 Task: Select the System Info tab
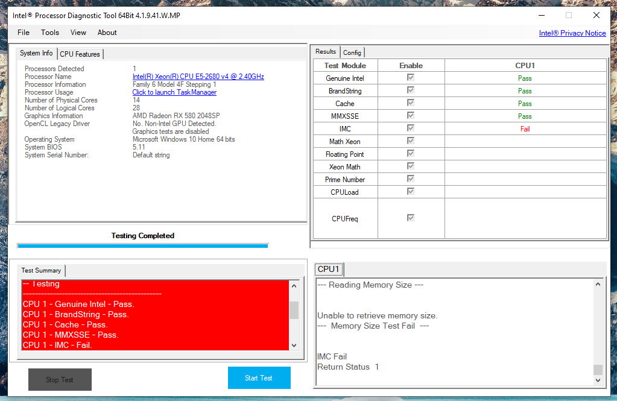click(36, 53)
